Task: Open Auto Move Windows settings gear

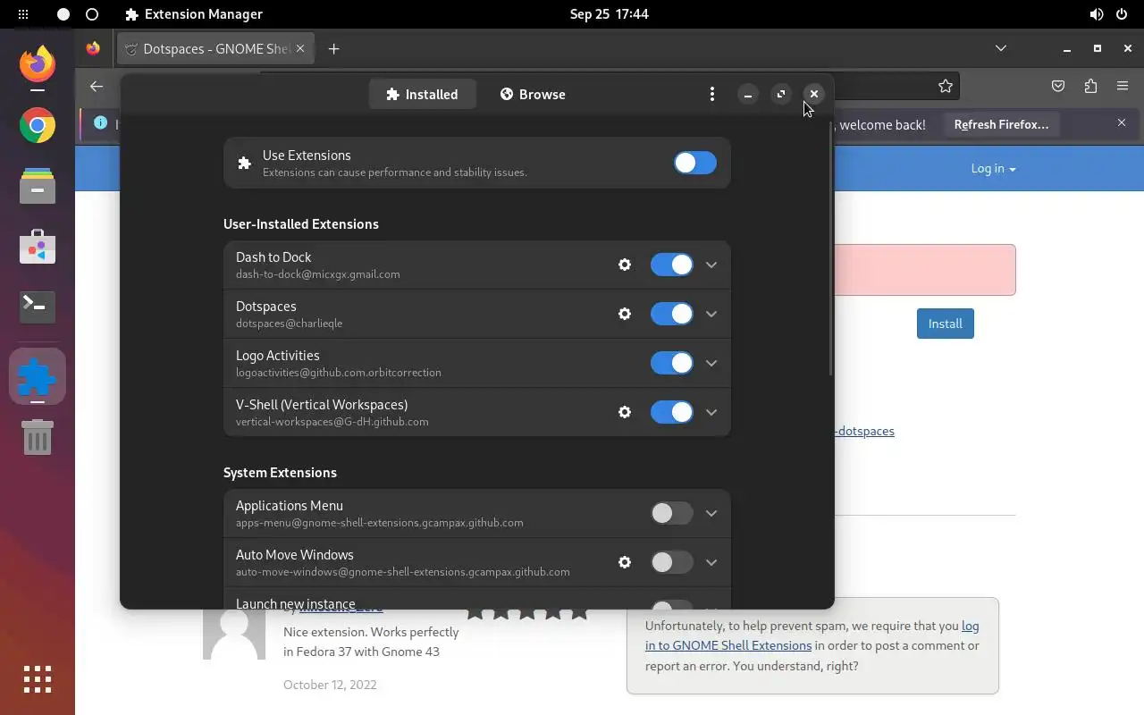Action: coord(625,562)
